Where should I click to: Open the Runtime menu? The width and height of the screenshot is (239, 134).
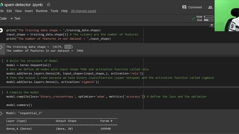point(41,11)
